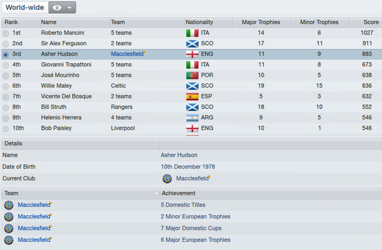Open Macclesfield link beside 7 Major Domestic Cups
The image size is (382, 250).
(x=34, y=229)
